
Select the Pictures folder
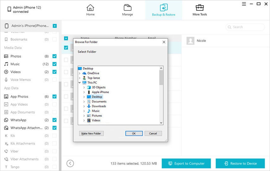click(97, 116)
